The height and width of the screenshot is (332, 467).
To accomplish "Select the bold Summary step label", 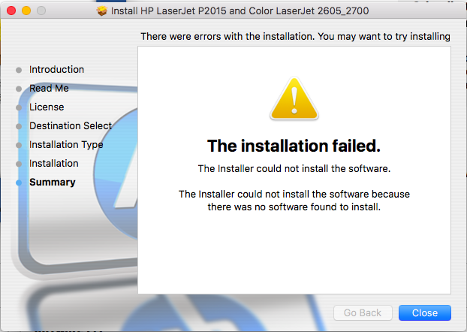I will pos(53,182).
